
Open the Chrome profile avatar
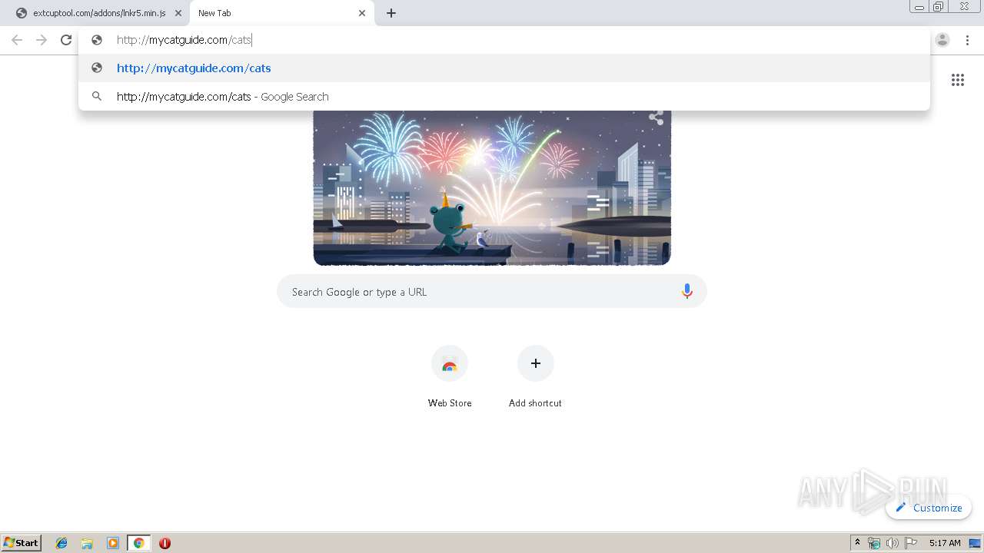click(942, 40)
